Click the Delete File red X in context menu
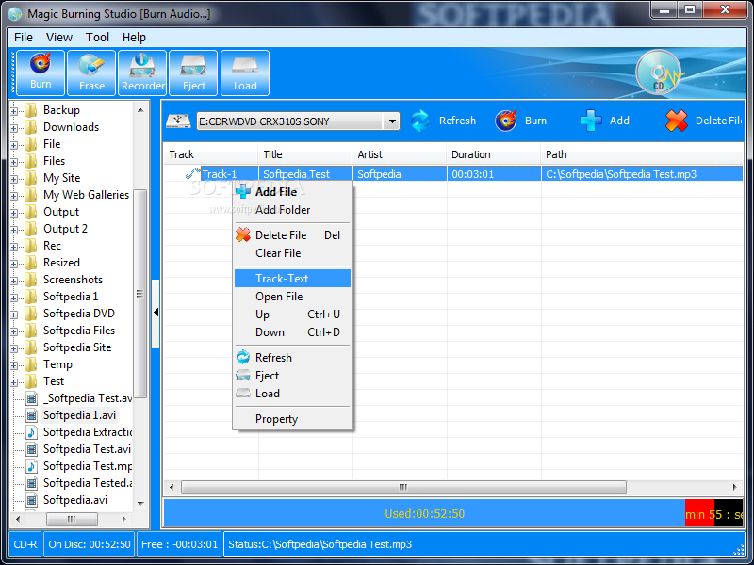The height and width of the screenshot is (565, 754). point(243,234)
